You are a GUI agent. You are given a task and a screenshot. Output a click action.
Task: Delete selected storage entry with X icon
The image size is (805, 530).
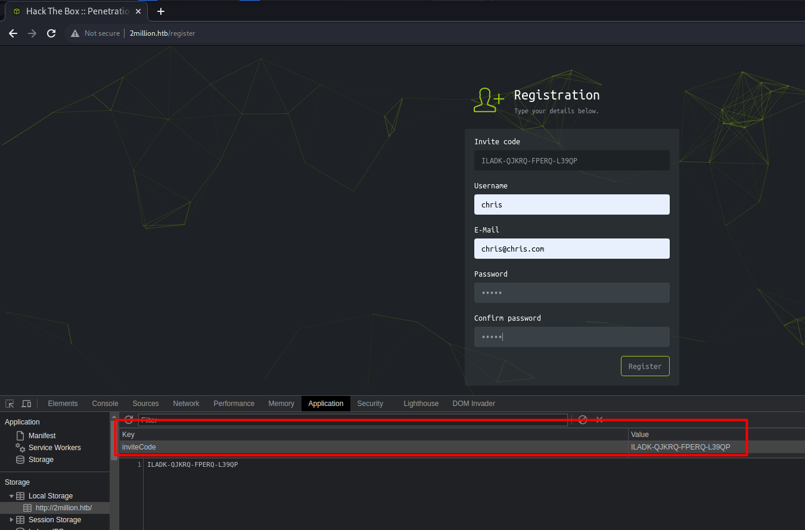(x=599, y=420)
